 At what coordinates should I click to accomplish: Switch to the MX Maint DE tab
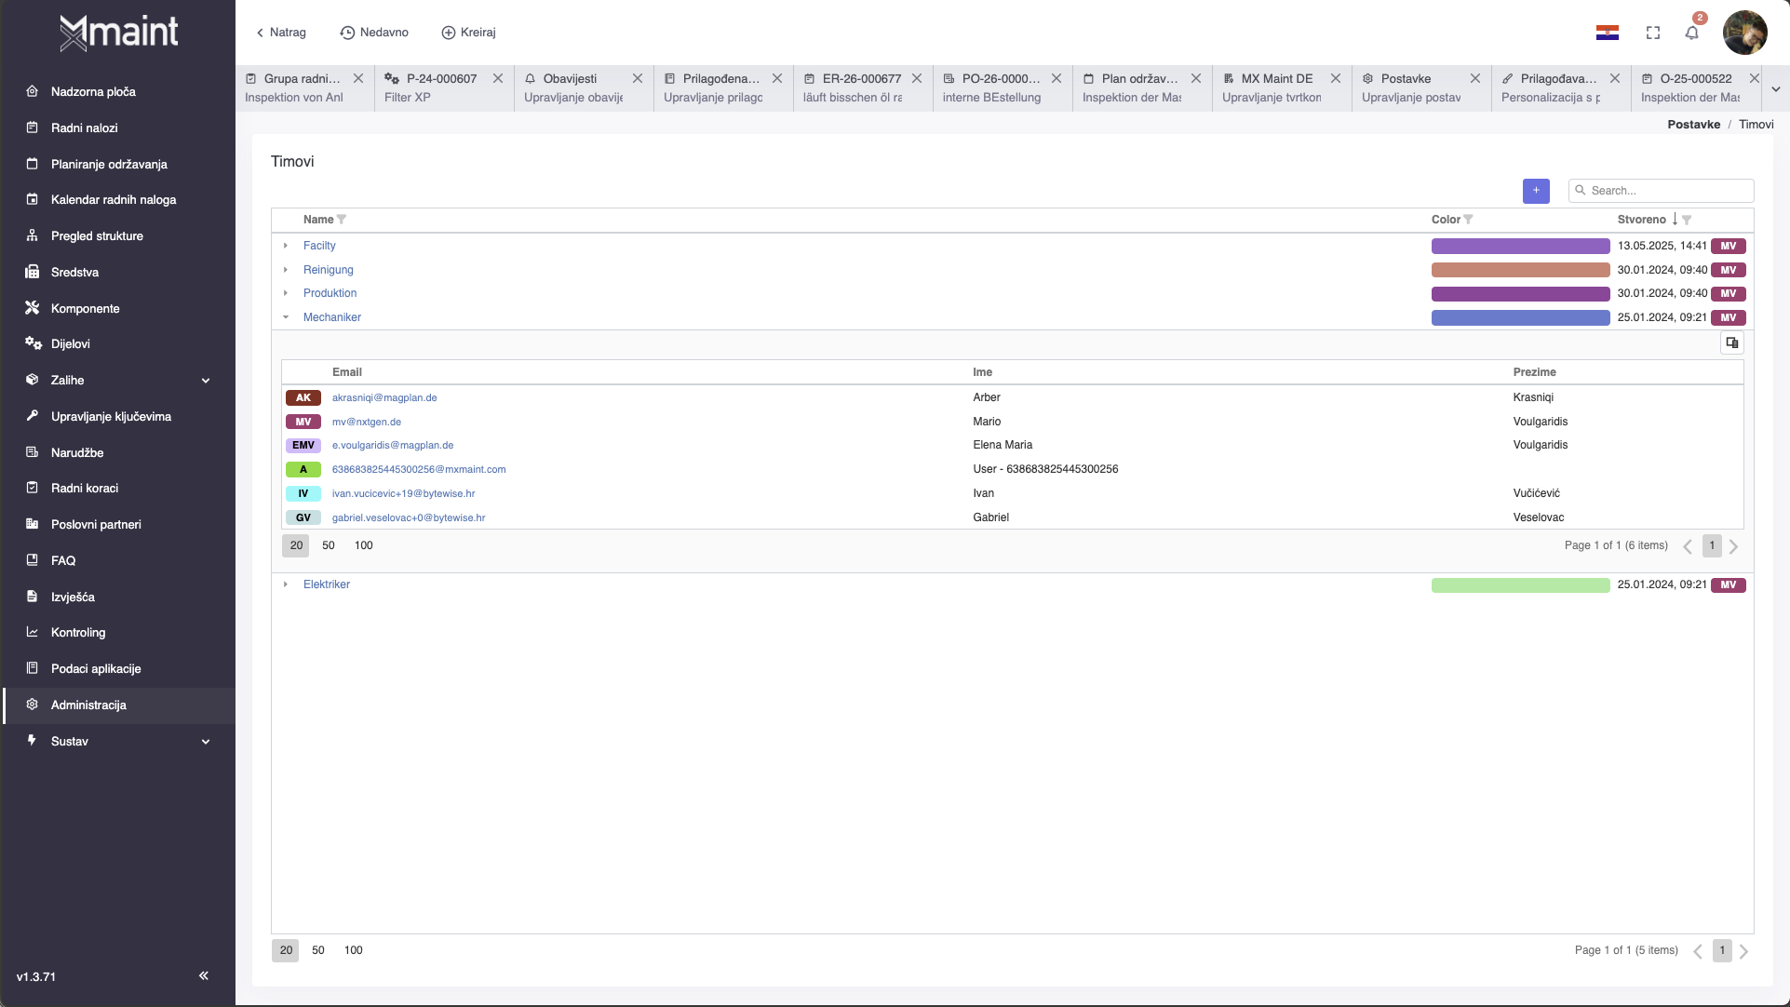(1276, 79)
